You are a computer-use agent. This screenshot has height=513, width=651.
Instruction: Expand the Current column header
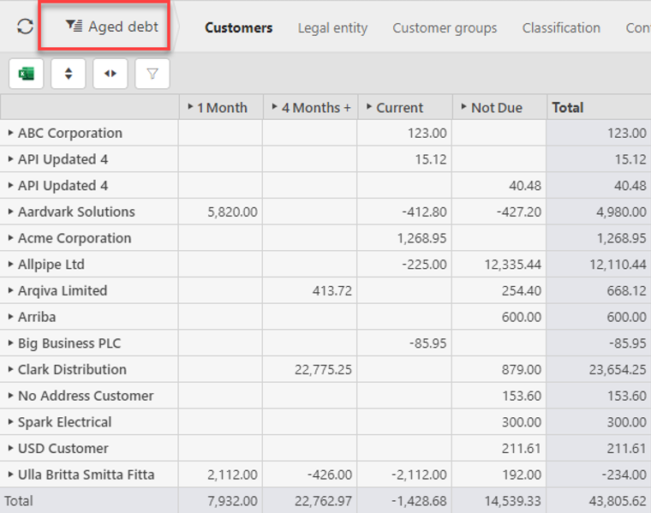[370, 107]
